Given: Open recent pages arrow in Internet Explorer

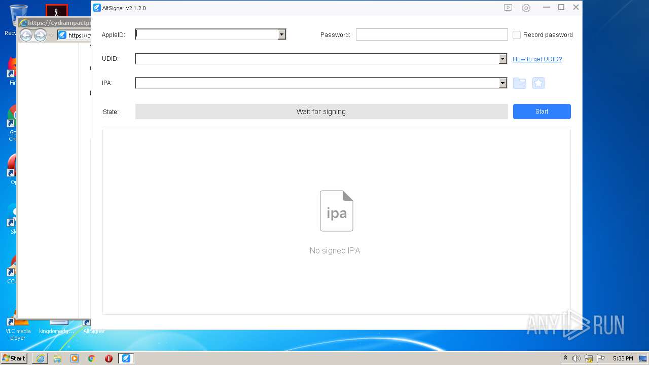Looking at the screenshot, I should 51,35.
